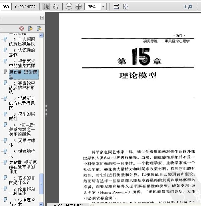Open bookmark 3 模型的局限性
The height and width of the screenshot is (206, 201).
[x=22, y=116]
